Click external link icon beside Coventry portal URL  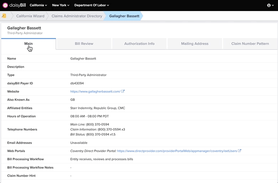tap(240, 151)
